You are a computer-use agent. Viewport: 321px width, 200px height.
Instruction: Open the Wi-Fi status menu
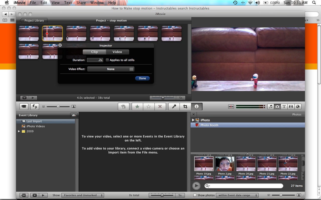[250, 3]
